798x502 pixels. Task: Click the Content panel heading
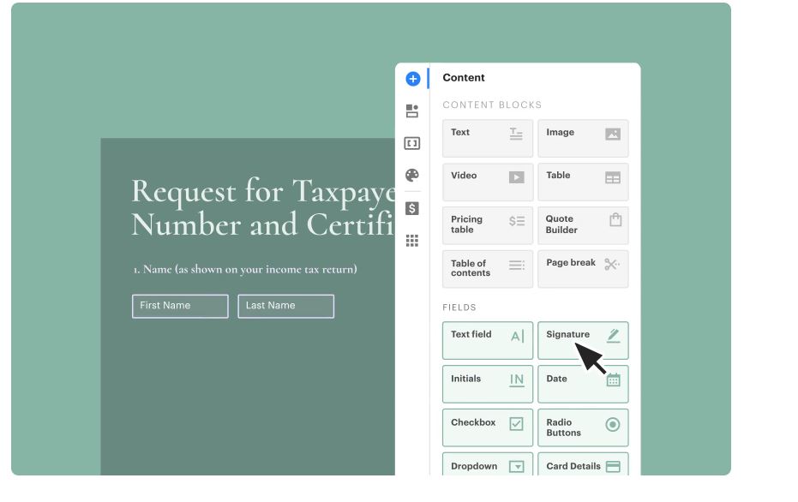click(x=463, y=78)
